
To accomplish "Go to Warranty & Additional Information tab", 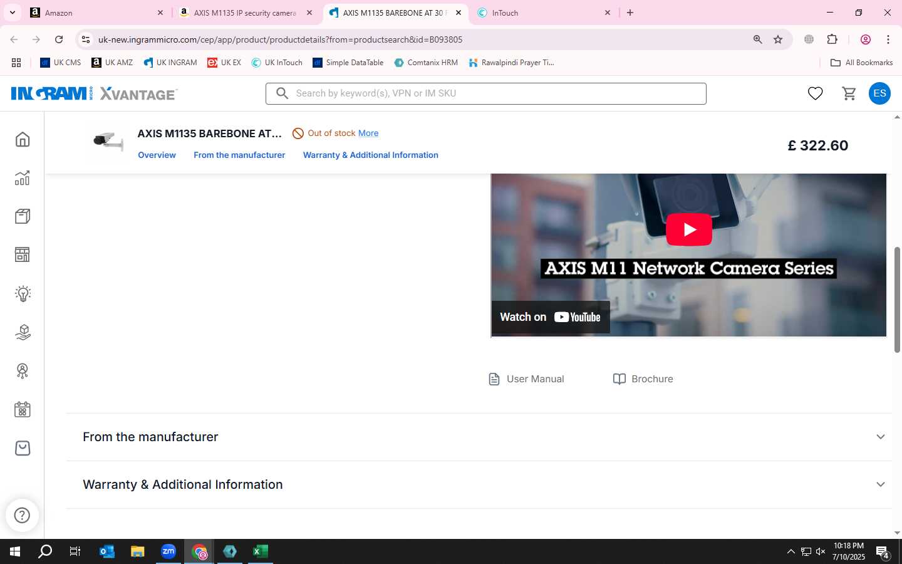I will tap(371, 155).
